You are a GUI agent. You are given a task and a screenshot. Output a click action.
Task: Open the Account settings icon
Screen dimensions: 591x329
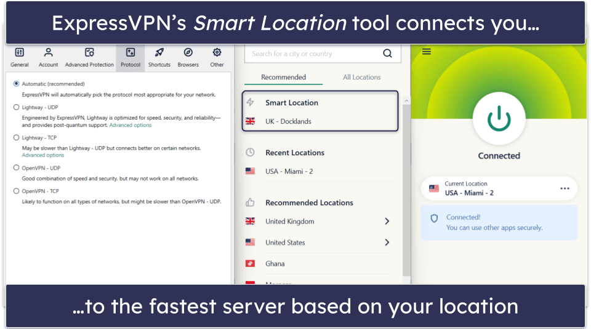[48, 52]
